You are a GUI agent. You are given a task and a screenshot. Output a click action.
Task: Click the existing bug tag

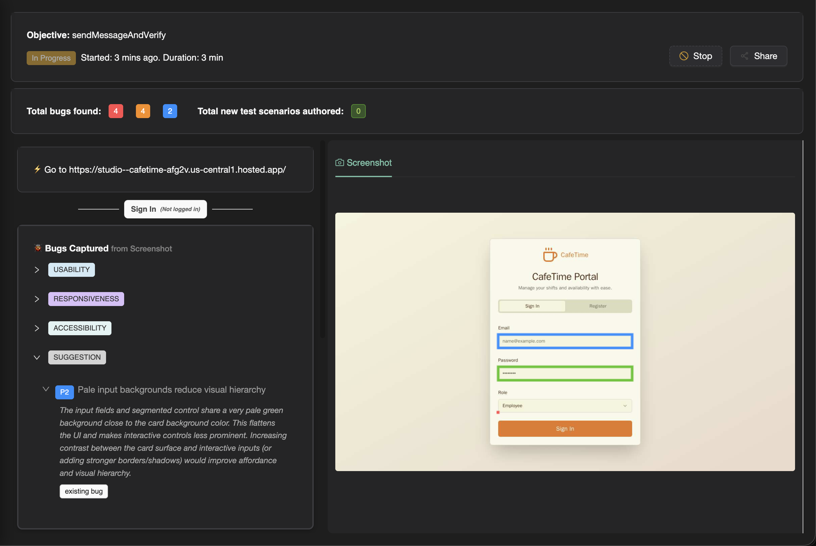[84, 491]
